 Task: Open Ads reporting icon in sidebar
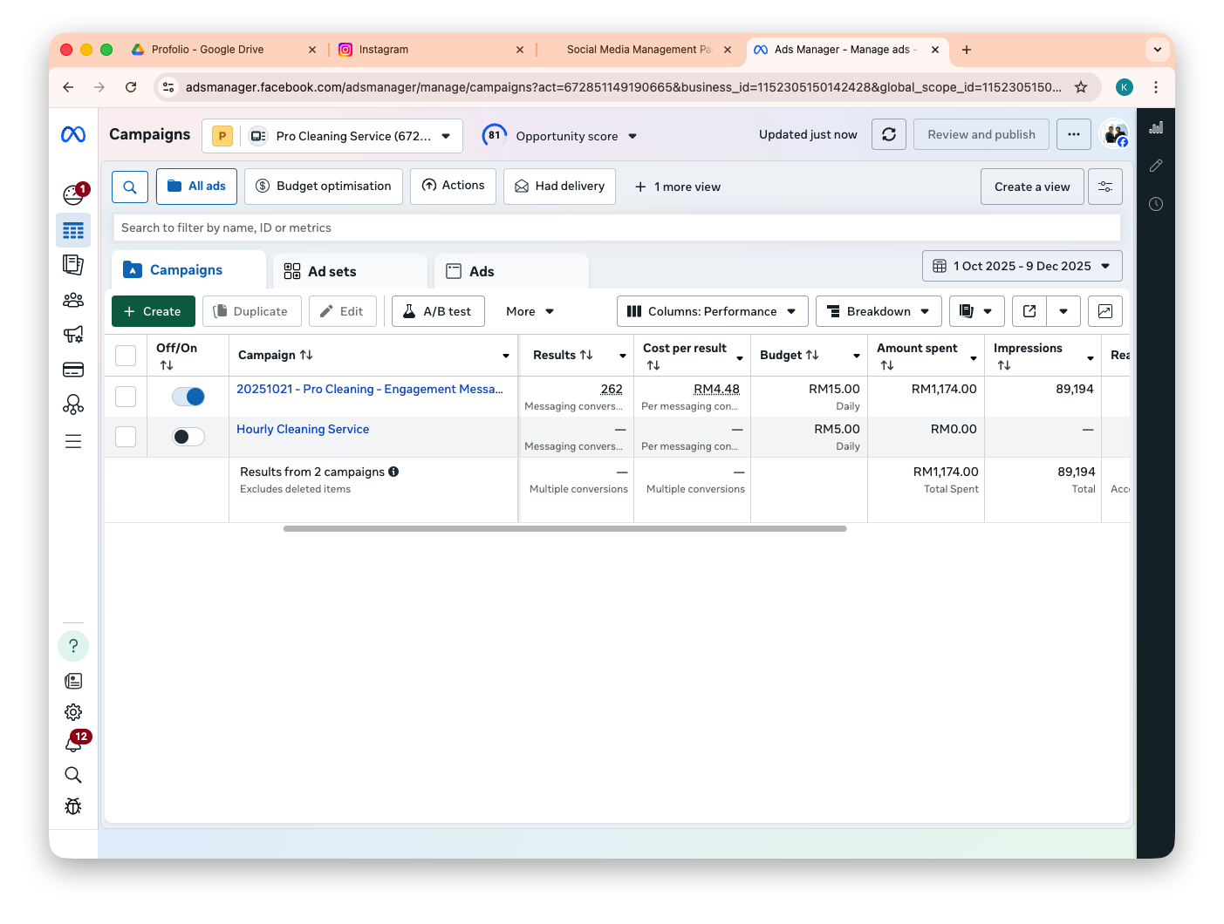tap(73, 264)
